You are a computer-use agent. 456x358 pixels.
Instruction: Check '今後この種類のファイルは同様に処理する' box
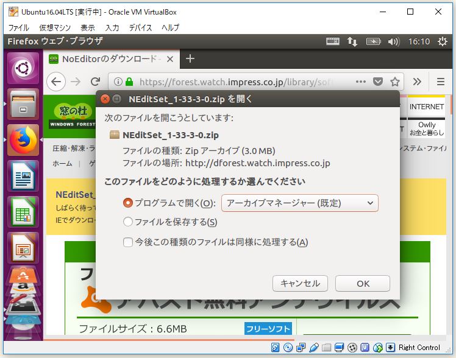click(128, 242)
